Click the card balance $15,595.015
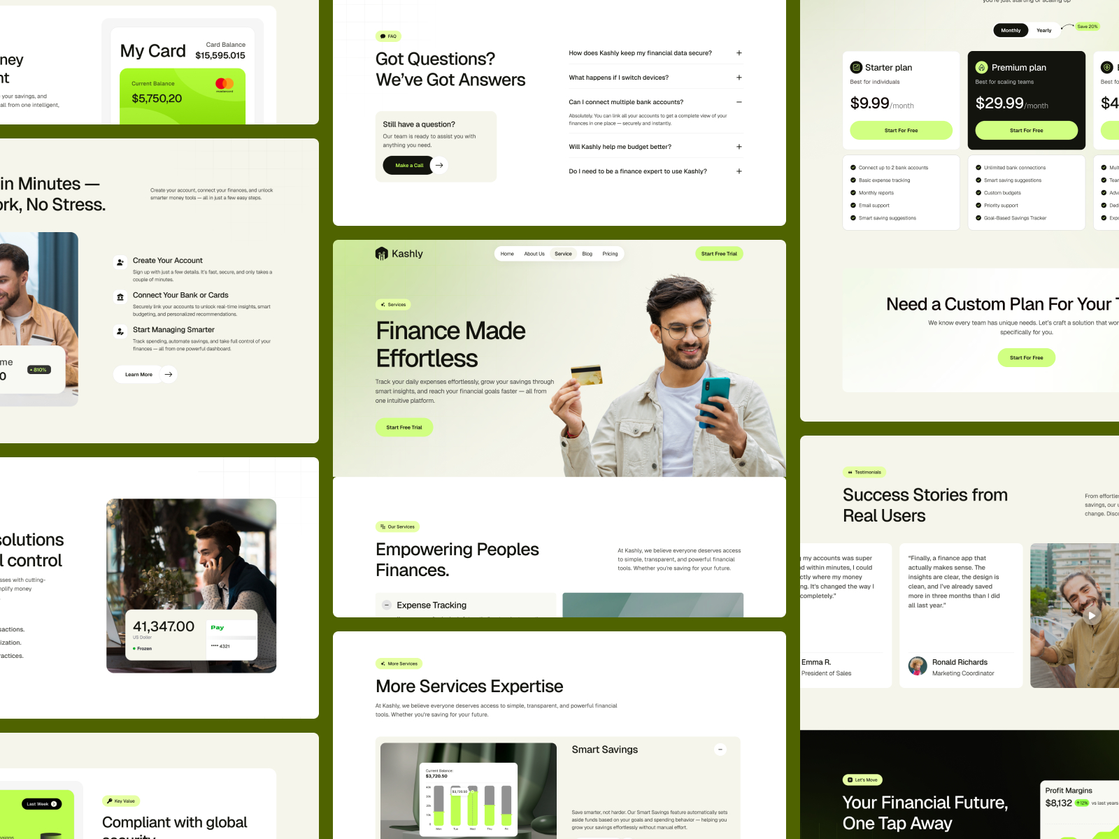Screen dimensions: 1119x839 [220, 55]
